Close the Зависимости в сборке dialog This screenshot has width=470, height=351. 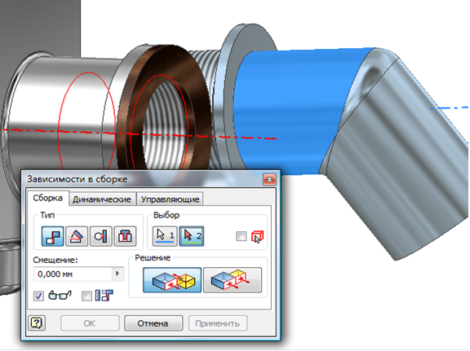(269, 179)
